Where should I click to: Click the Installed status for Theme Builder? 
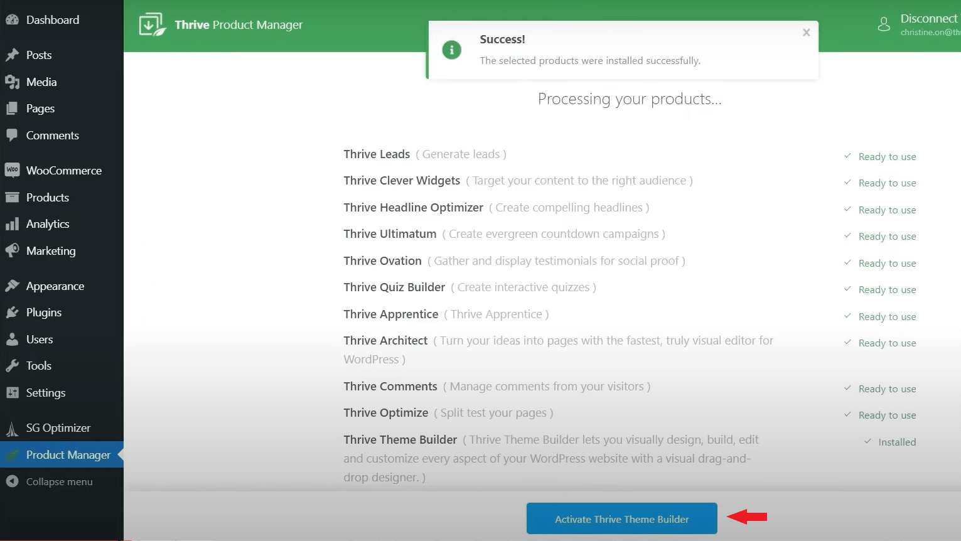pos(897,442)
